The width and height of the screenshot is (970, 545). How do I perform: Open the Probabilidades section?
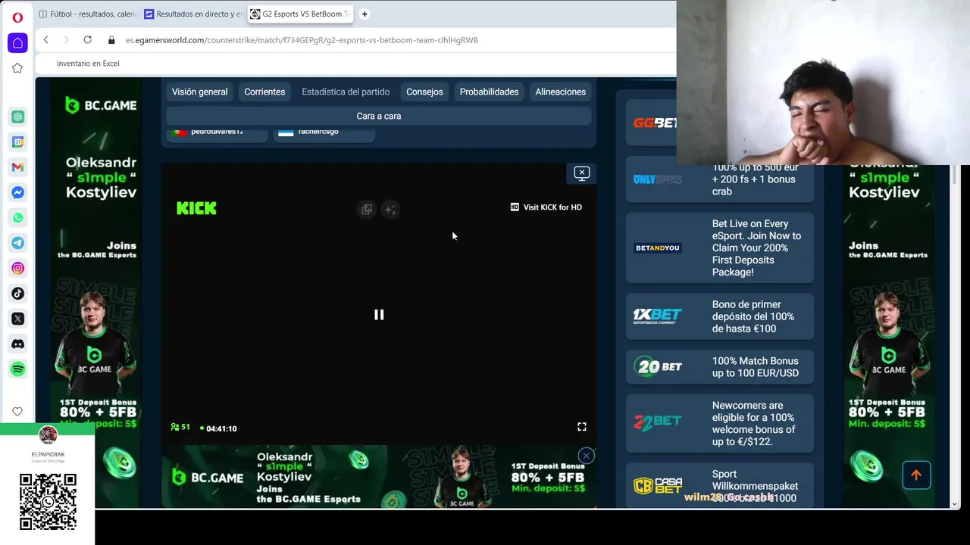[489, 92]
